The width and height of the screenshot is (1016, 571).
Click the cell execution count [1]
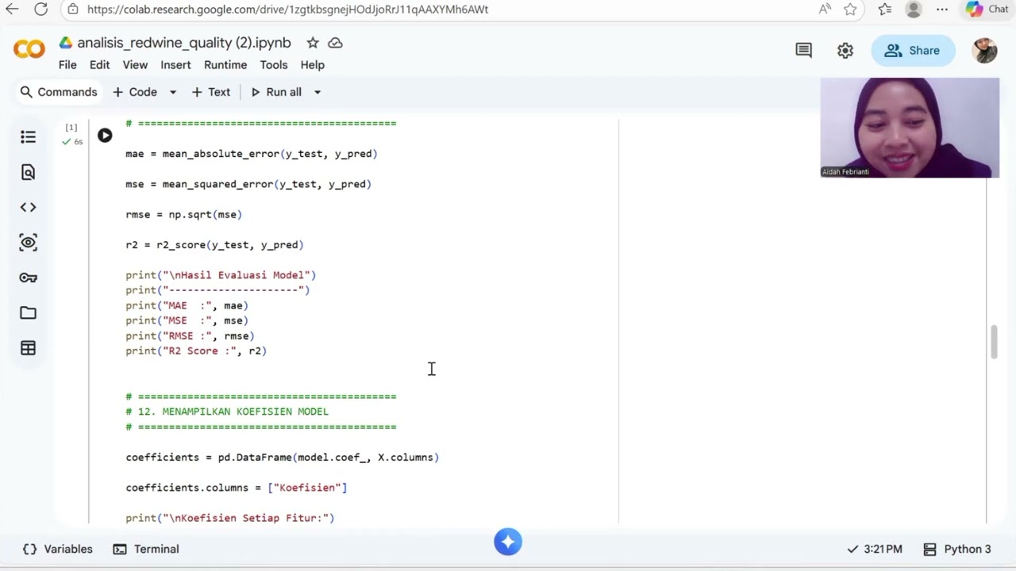click(x=71, y=127)
